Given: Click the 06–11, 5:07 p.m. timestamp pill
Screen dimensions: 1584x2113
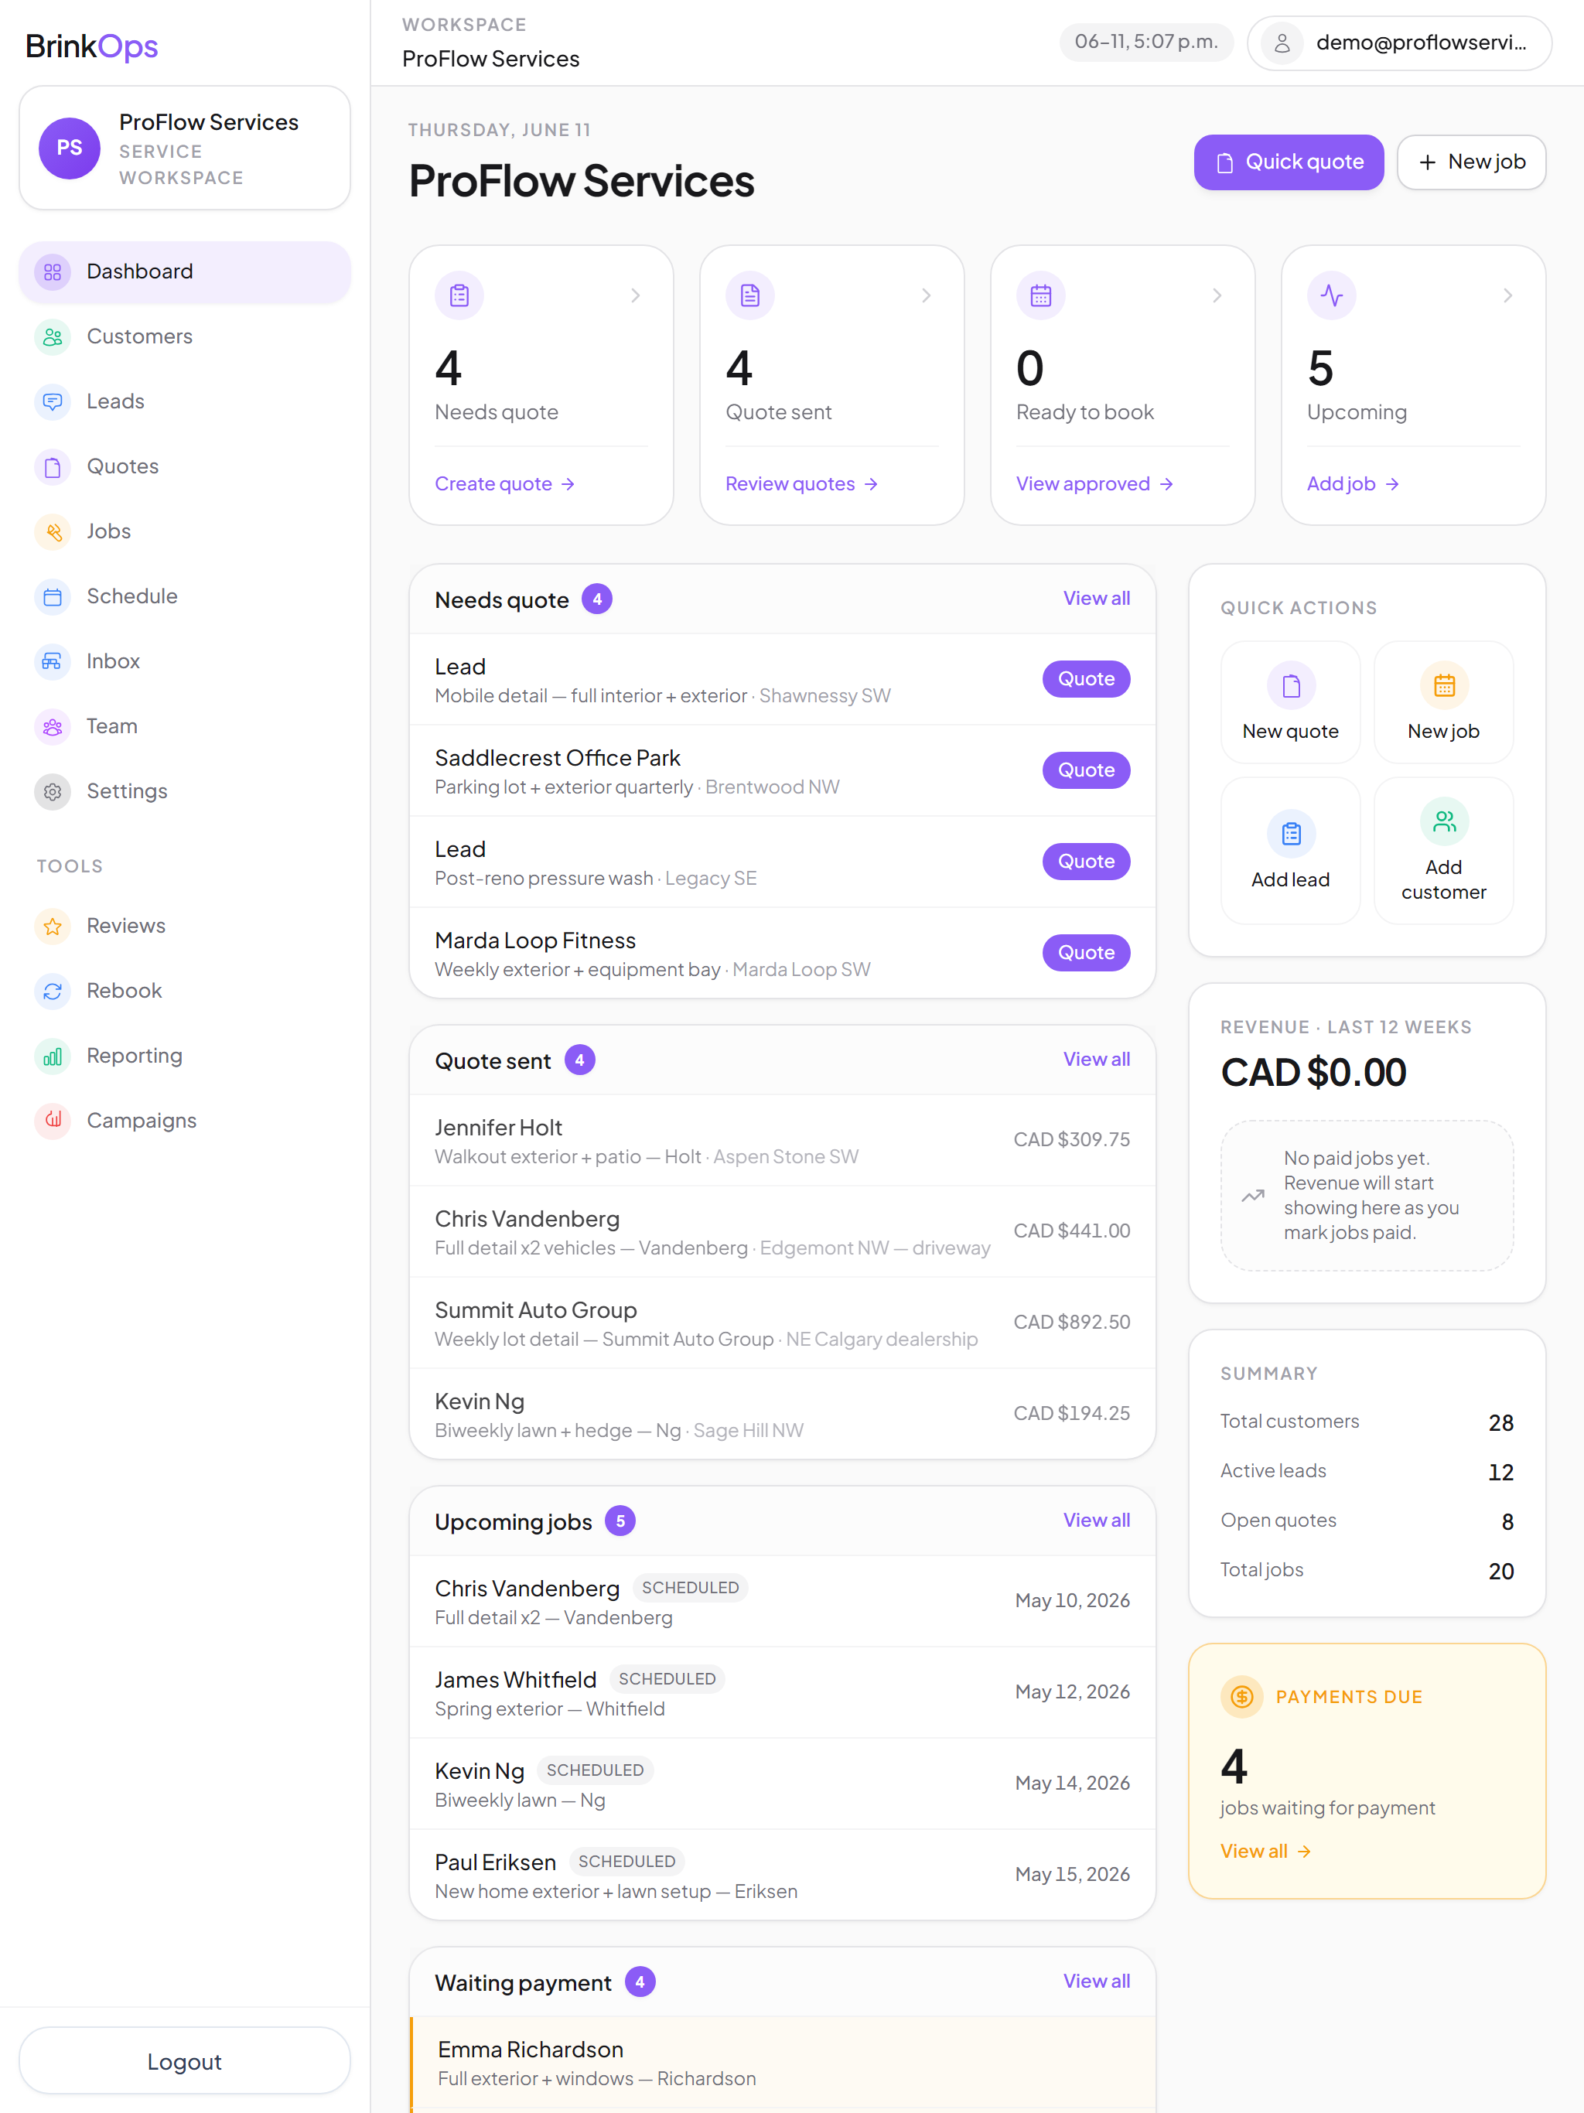Looking at the screenshot, I should [x=1145, y=42].
